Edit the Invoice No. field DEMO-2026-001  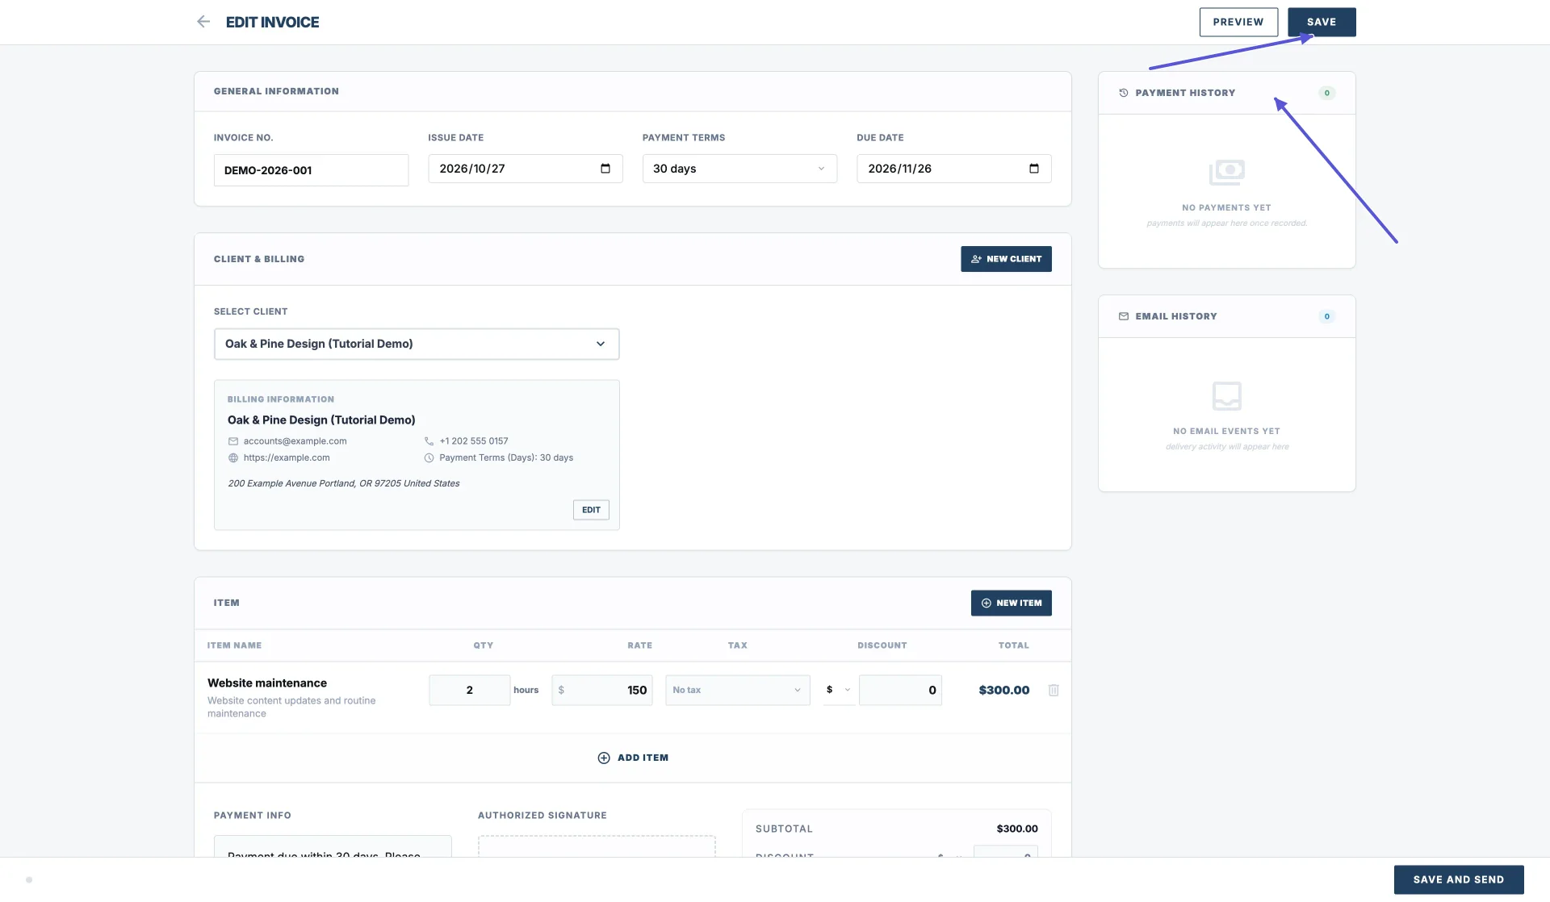(x=311, y=170)
